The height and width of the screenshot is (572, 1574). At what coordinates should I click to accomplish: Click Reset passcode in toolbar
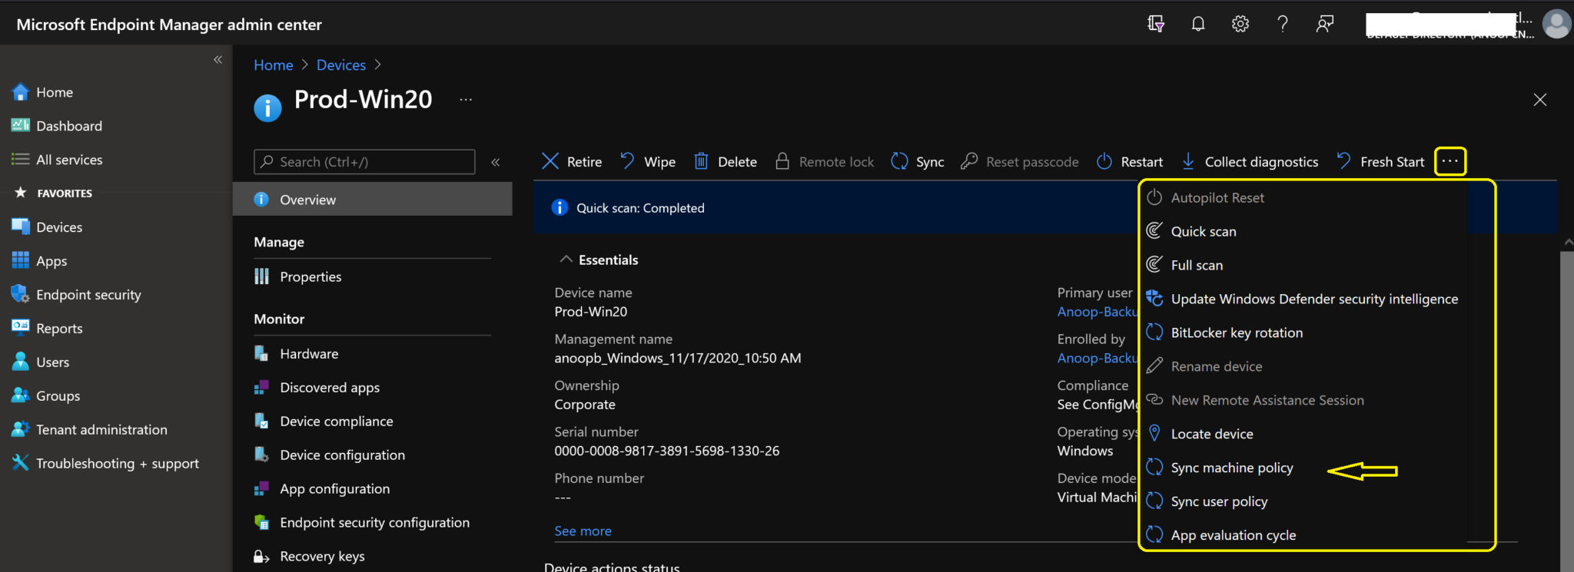click(x=1020, y=162)
